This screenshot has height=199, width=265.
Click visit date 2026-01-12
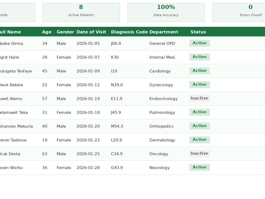tap(88, 85)
